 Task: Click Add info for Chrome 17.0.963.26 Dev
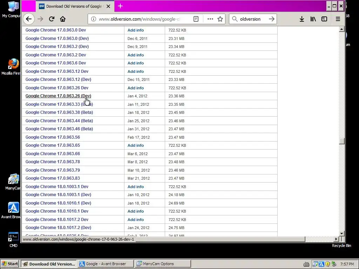136,88
